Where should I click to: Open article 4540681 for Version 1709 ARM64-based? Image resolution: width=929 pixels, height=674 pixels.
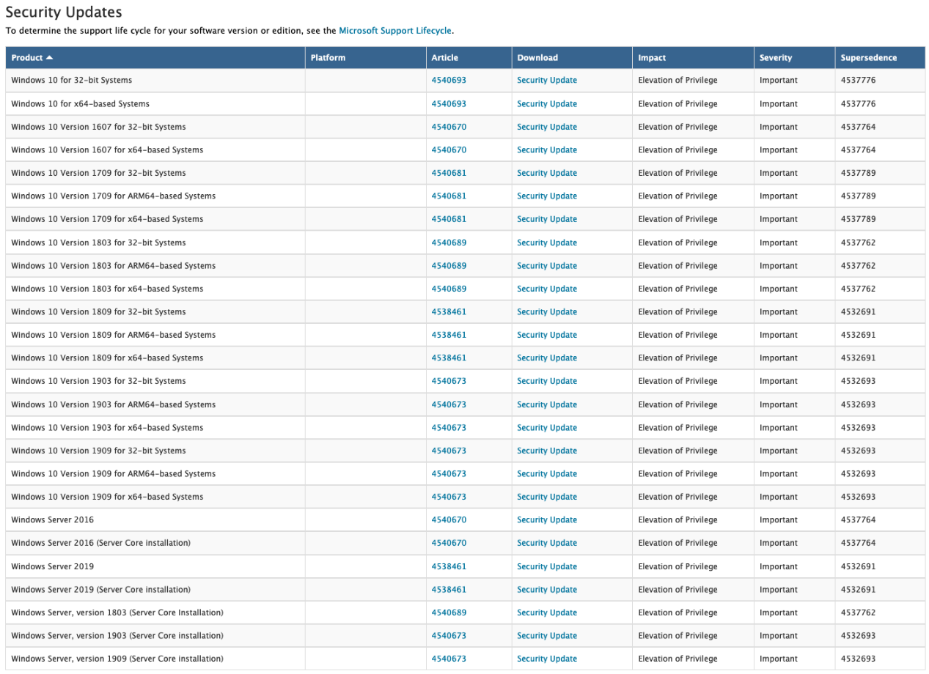[449, 196]
